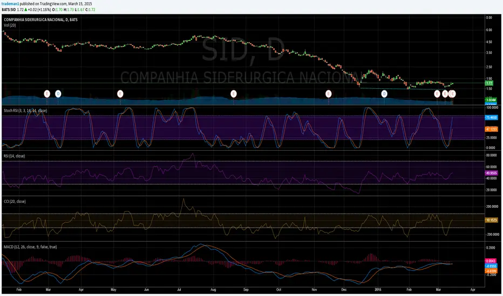The height and width of the screenshot is (296, 503).
Task: Click the E earnings marker in May 2014
Action: (x=120, y=94)
